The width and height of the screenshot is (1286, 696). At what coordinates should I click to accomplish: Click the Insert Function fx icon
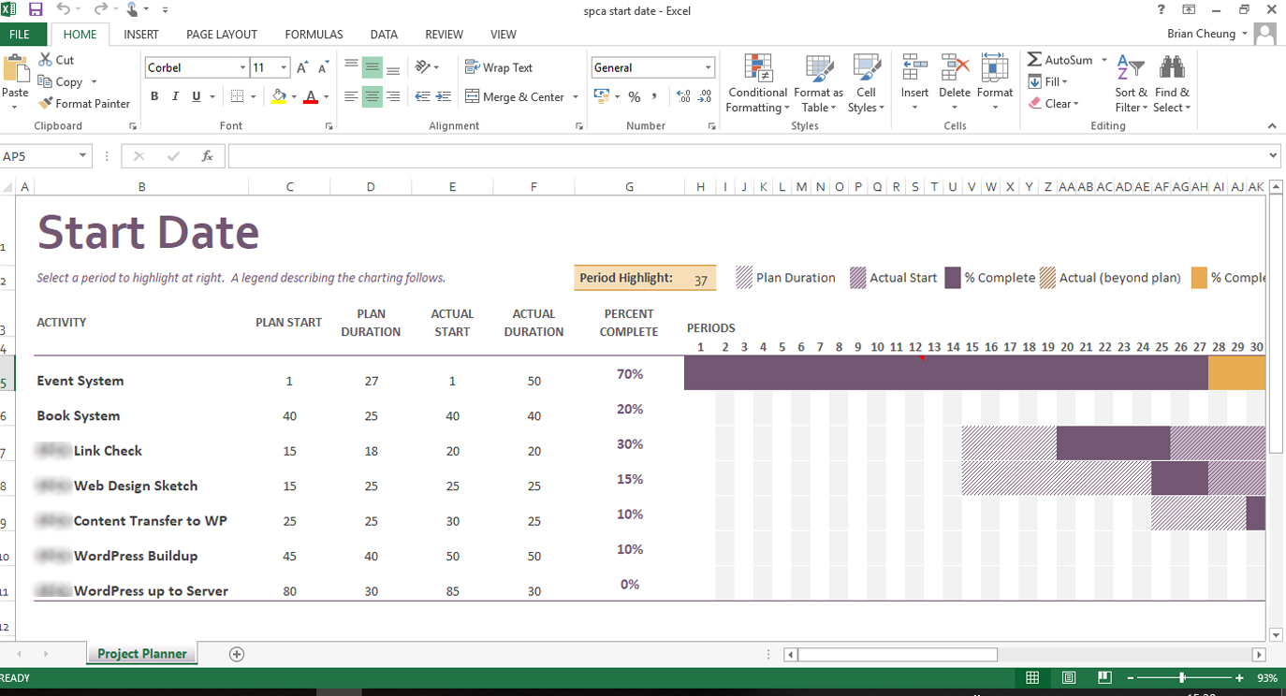208,156
